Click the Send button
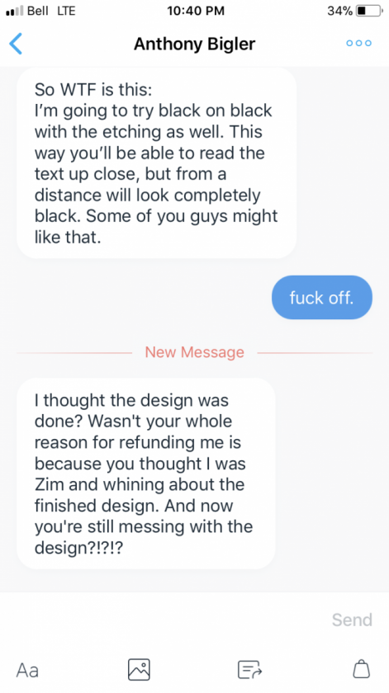Viewport: 389px width, 693px height. 352,620
